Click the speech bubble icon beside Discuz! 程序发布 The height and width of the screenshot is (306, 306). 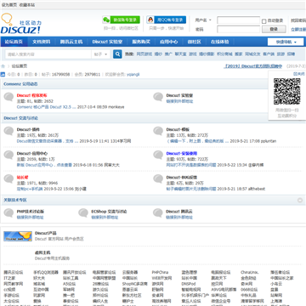pyautogui.click(x=8, y=97)
